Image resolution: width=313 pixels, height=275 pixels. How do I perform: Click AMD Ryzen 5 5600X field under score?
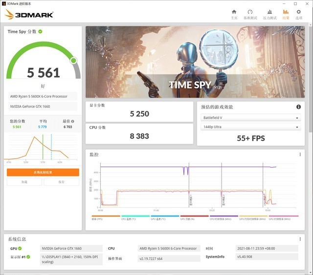point(43,96)
